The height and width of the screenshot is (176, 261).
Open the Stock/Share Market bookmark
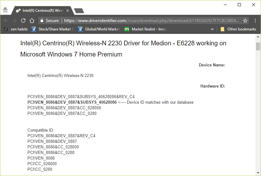click(x=52, y=29)
